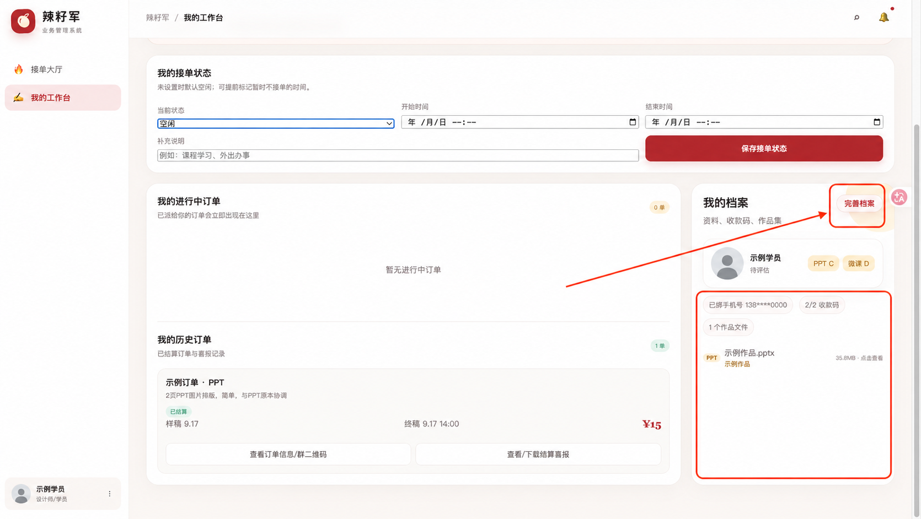This screenshot has width=921, height=519.
Task: Click 查看/下载结算喜报 button
Action: coord(538,454)
